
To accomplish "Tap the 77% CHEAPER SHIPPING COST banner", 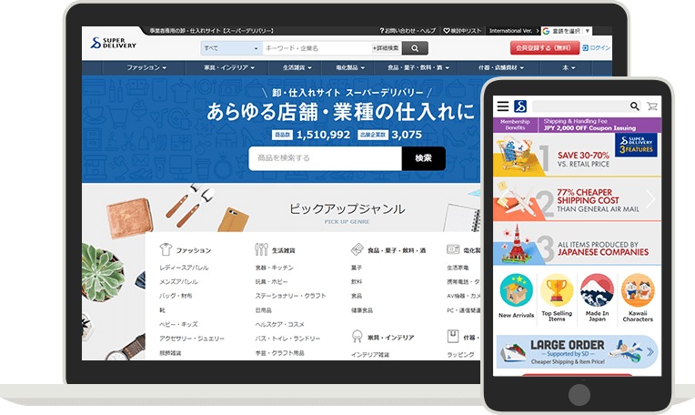I will pyautogui.click(x=577, y=200).
